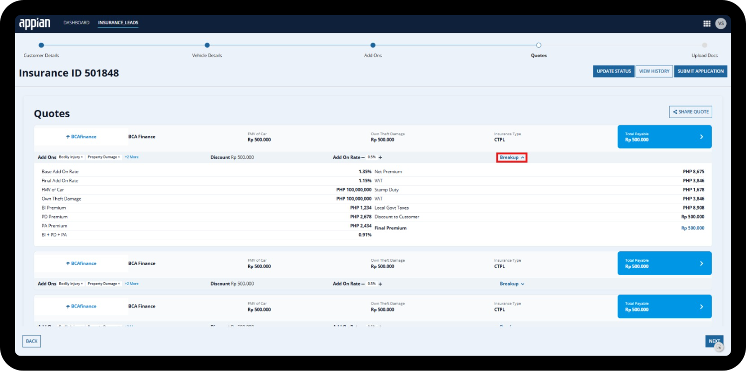Remove Property Damage tag in second quote
This screenshot has width=746, height=371.
(119, 284)
